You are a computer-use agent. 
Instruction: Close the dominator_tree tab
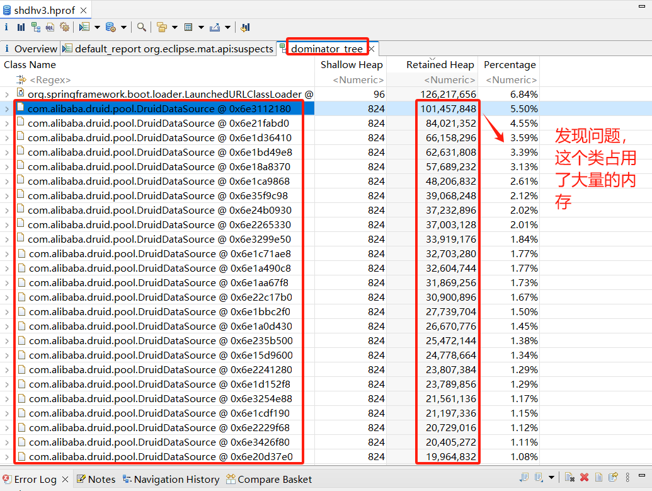pyautogui.click(x=372, y=49)
